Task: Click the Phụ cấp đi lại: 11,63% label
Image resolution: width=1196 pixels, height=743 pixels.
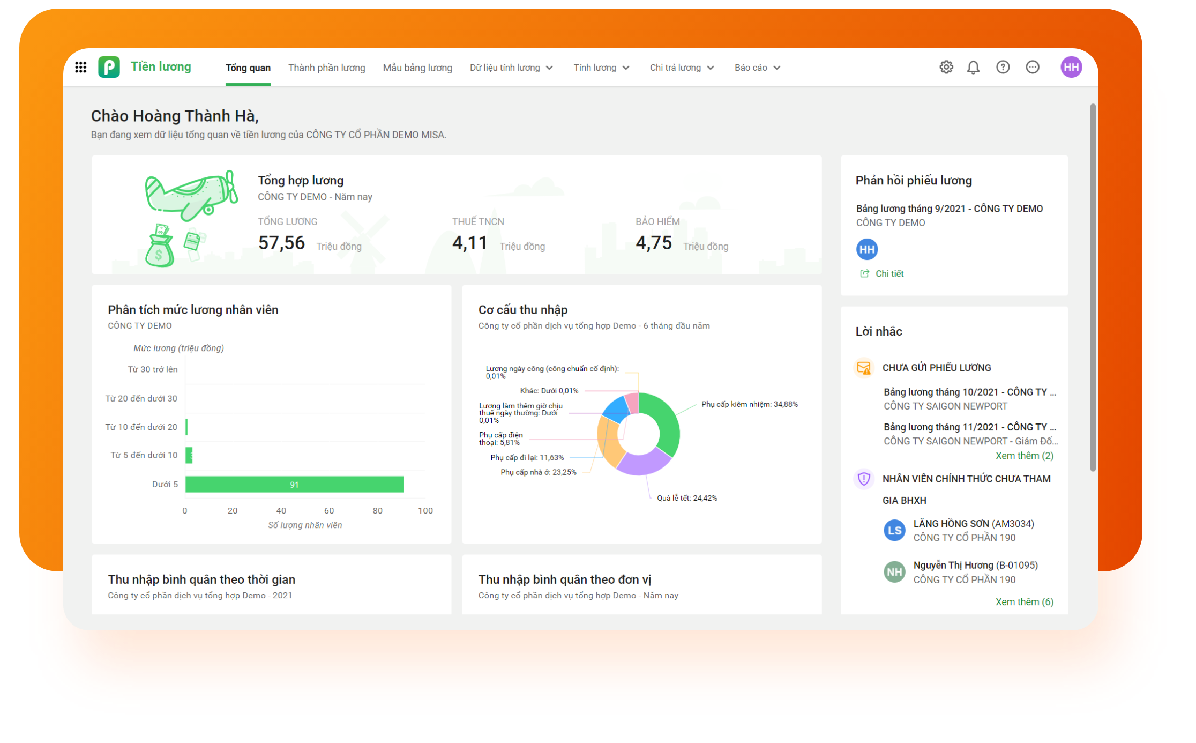Action: (527, 458)
